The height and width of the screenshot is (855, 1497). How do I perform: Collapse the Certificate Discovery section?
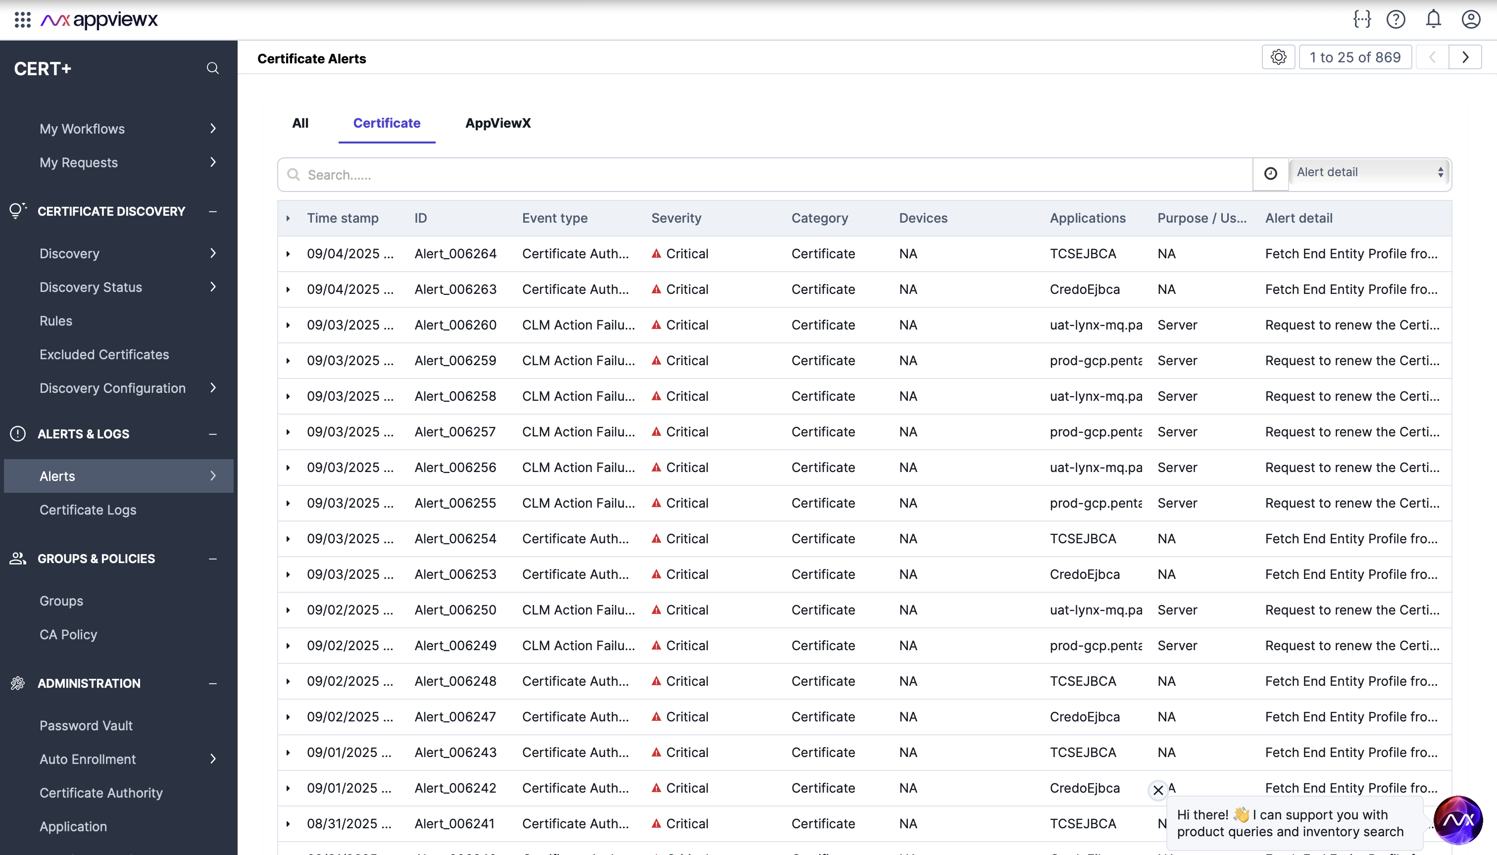(x=213, y=211)
